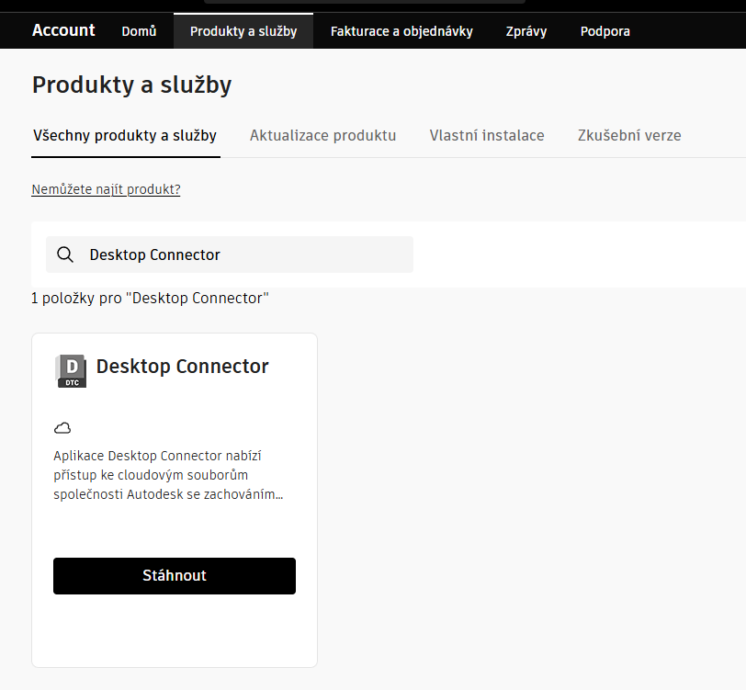Viewport: 746px width, 690px height.
Task: Open Fakturace a objednávky section
Action: click(x=401, y=31)
